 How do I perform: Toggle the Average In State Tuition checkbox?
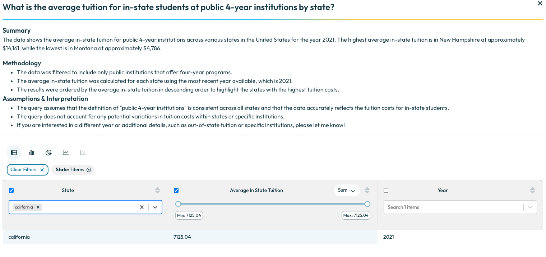click(176, 191)
